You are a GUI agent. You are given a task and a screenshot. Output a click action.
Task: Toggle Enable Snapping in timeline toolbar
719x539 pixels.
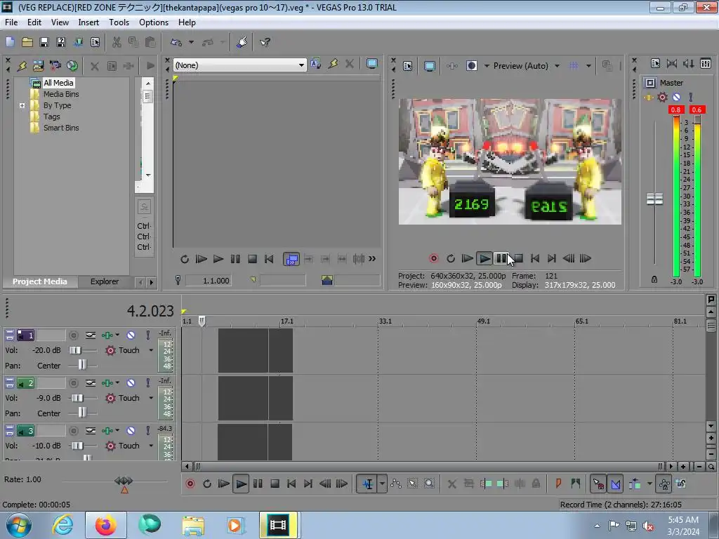tap(598, 484)
